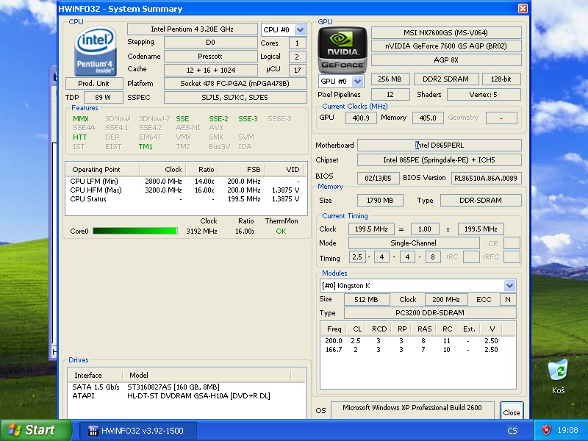
Task: Open the GPU #0 selector dropdown
Action: pyautogui.click(x=358, y=81)
